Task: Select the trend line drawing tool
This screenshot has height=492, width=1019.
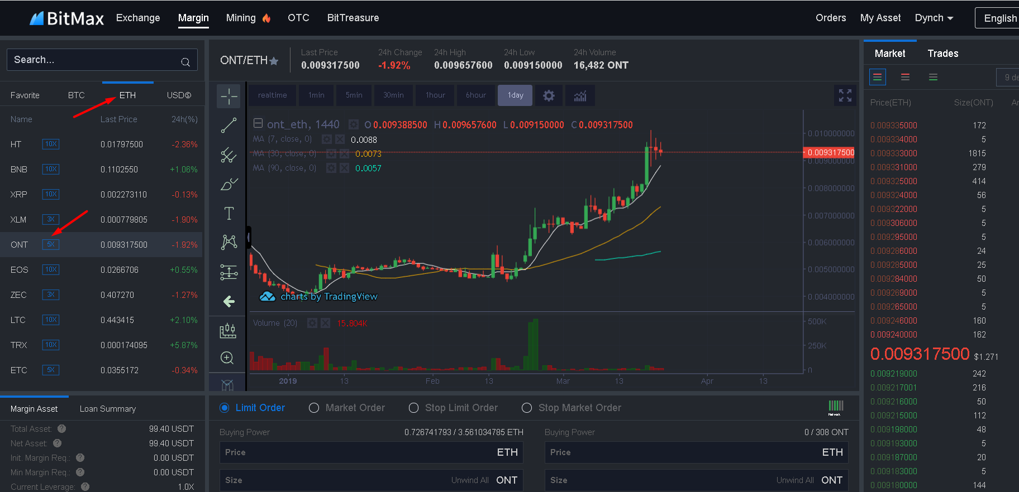Action: [x=228, y=125]
